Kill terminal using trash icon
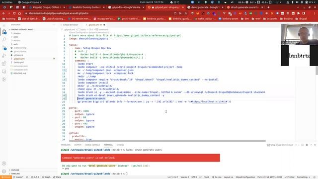Image resolution: width=318 pixels, height=179 pixels. coord(307,145)
